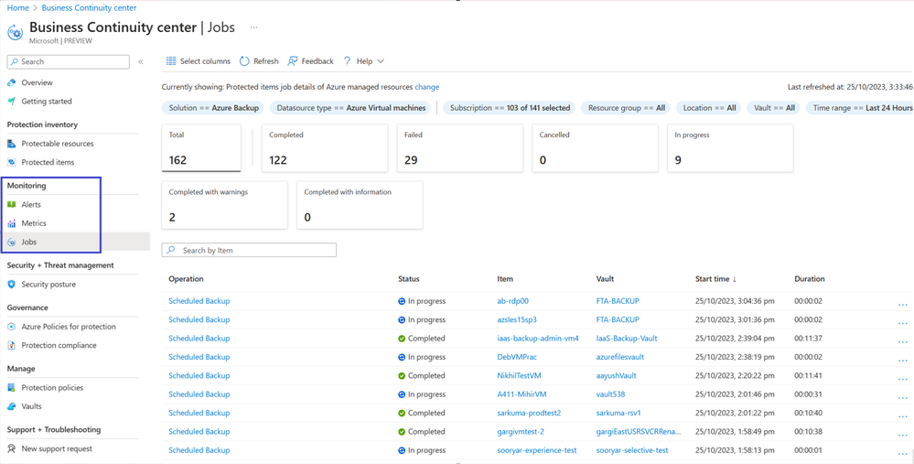
Task: Open the ab-rdp00 item link
Action: (x=513, y=301)
